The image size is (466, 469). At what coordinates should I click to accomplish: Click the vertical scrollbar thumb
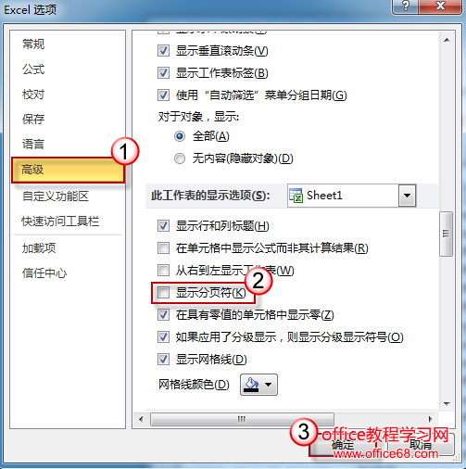tap(446, 234)
